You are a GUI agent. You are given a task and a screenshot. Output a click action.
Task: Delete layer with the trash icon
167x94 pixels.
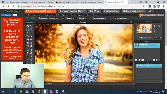(x=157, y=60)
